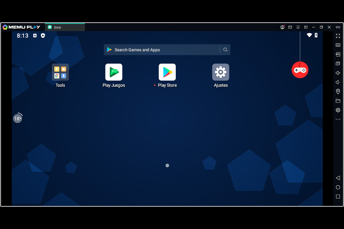Viewport: 344px width, 229px height.
Task: Toggle fullscreen mode in the sidebar
Action: pos(338,36)
